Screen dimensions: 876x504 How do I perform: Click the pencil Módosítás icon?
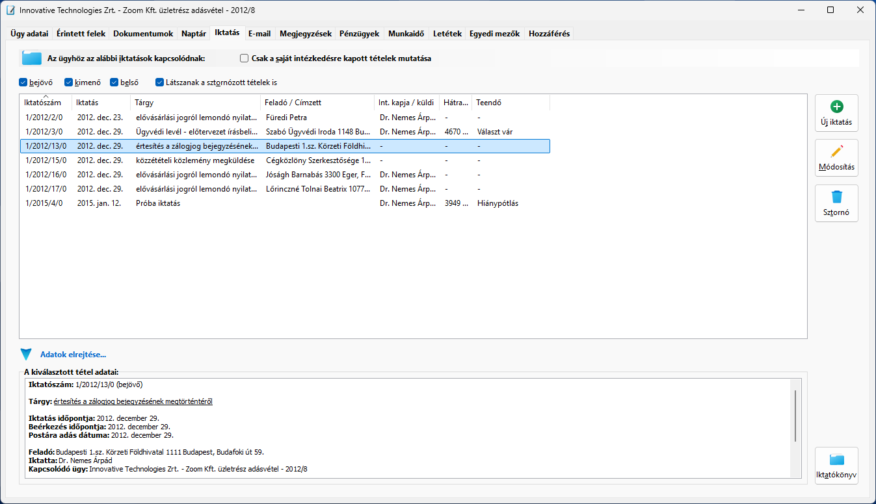coord(836,153)
